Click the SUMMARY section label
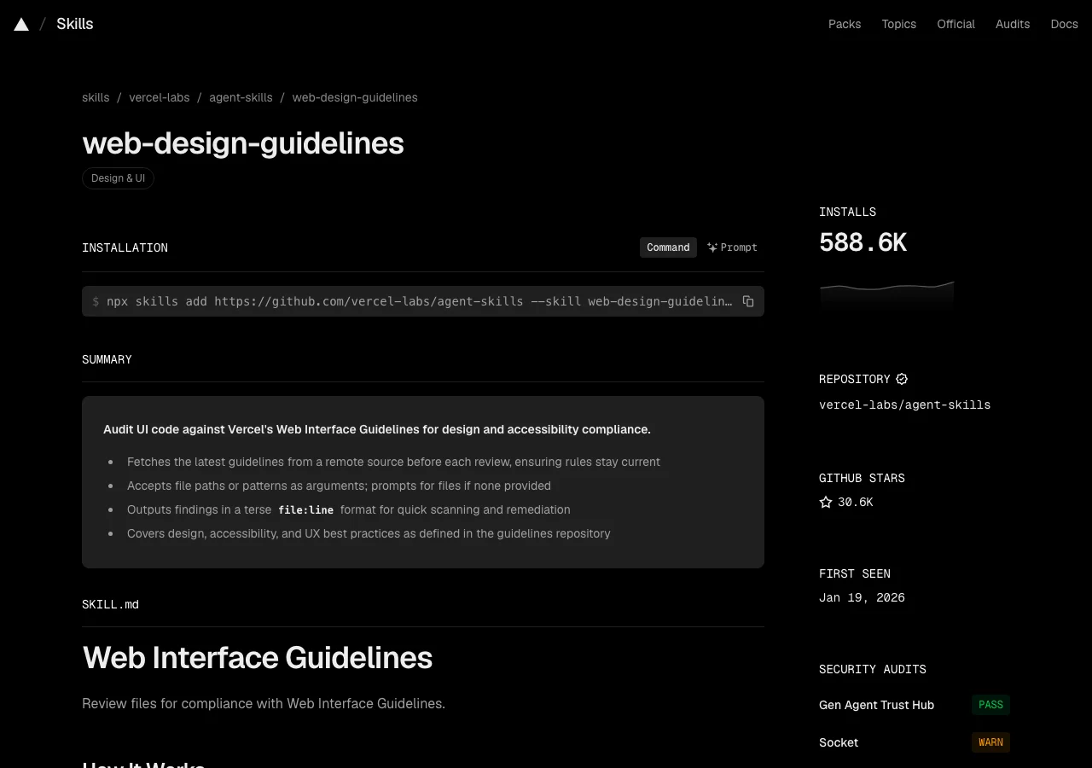This screenshot has height=768, width=1092. 107,359
